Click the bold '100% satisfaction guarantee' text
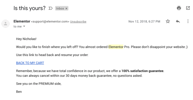Viewport: 193px width, 100px height. [143, 71]
